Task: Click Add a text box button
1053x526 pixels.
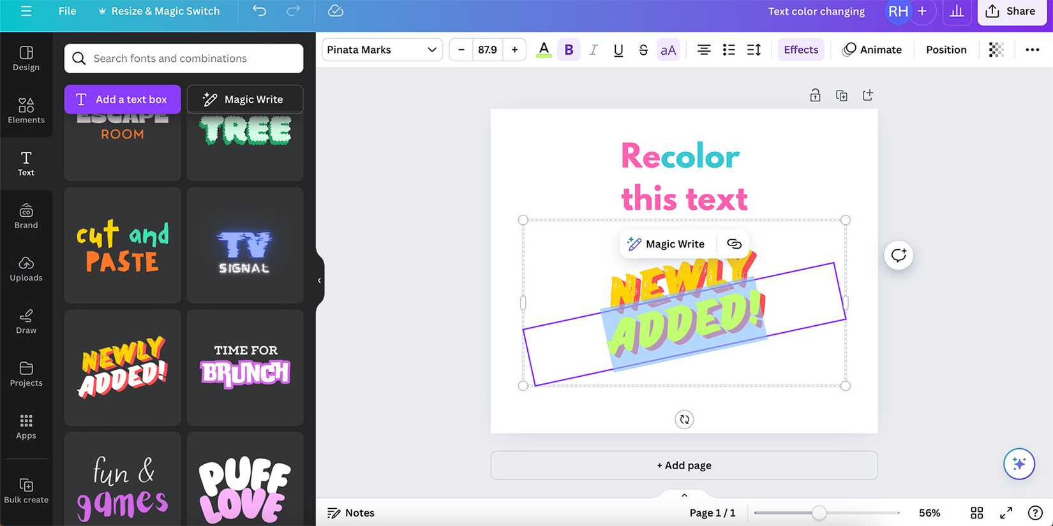Action: click(x=123, y=99)
